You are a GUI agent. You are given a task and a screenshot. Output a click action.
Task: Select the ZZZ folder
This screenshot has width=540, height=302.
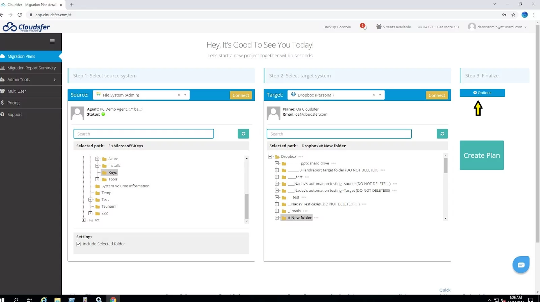click(105, 213)
